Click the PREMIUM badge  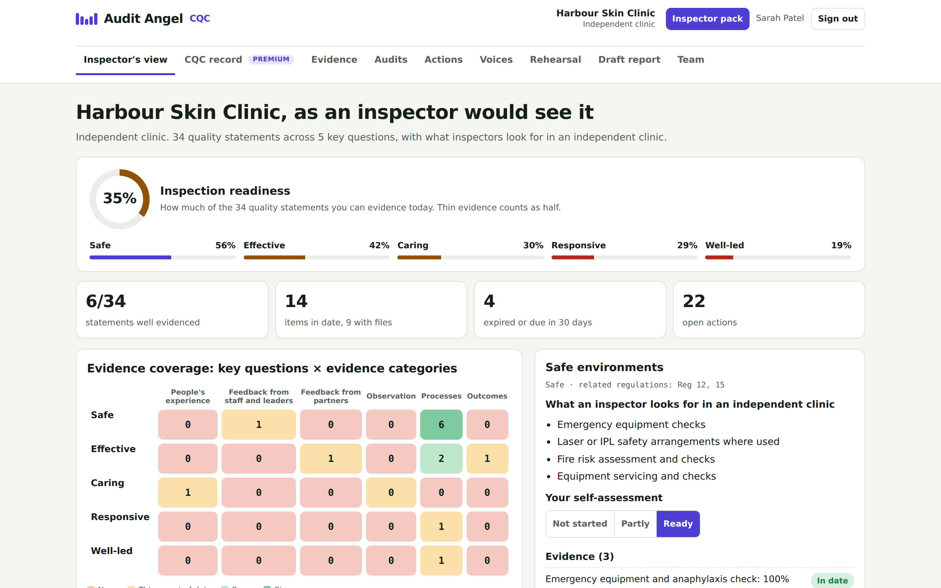(x=271, y=59)
